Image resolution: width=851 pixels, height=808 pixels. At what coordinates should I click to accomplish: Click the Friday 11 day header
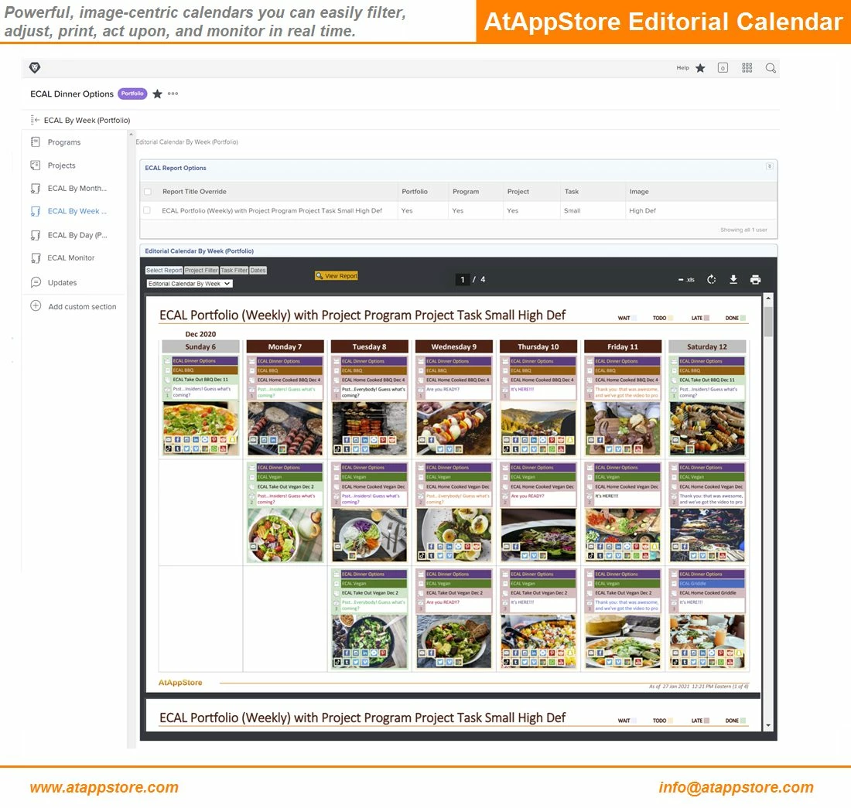[x=623, y=346]
